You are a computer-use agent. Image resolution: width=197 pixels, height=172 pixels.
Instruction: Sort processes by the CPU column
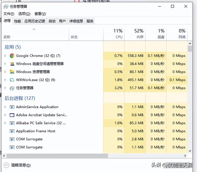pyautogui.click(x=114, y=34)
